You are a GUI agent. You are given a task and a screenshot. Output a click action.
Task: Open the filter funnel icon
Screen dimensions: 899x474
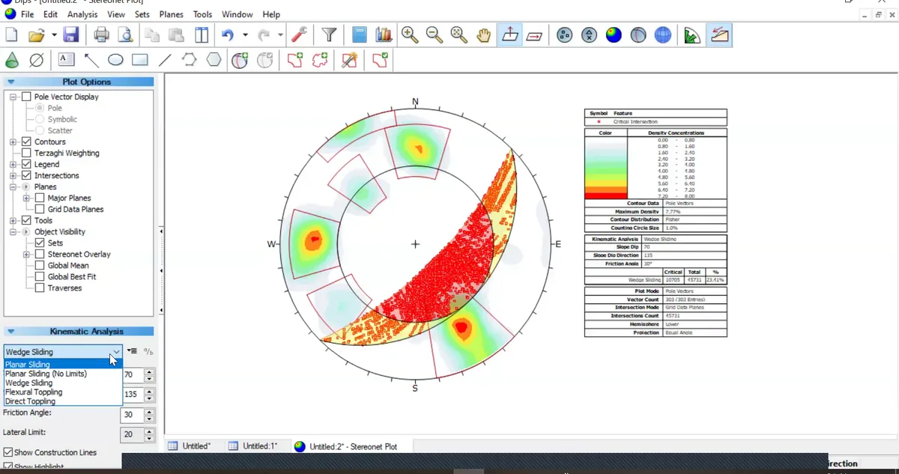tap(329, 34)
